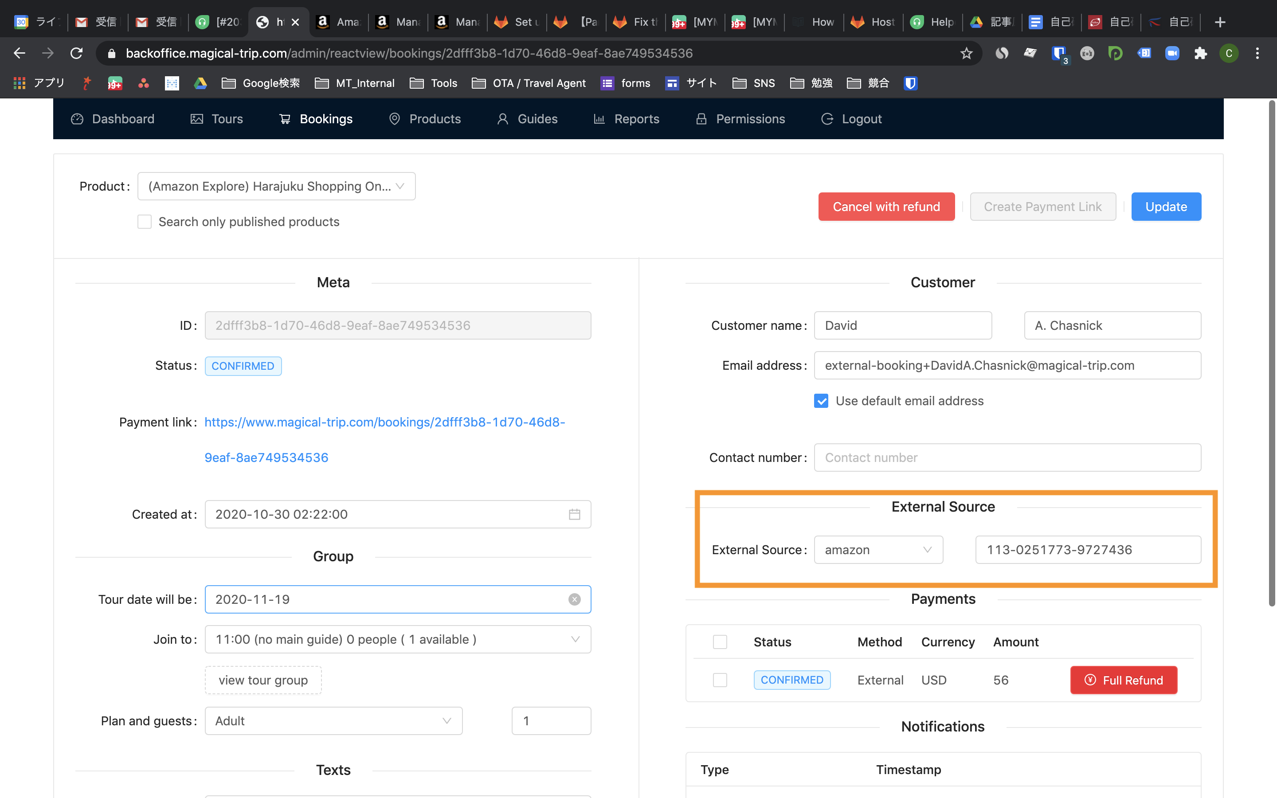Expand the Product dropdown selector

(276, 186)
